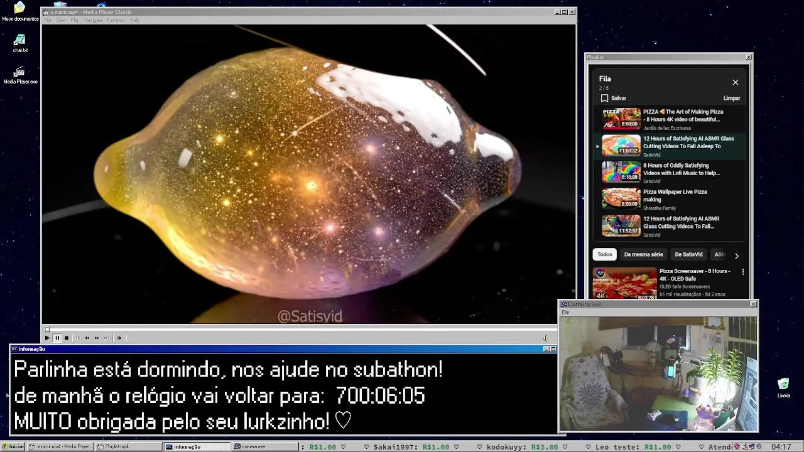Screen dimensions: 804x452
Task: Open the Lixeira recycle bin icon
Action: click(x=783, y=388)
